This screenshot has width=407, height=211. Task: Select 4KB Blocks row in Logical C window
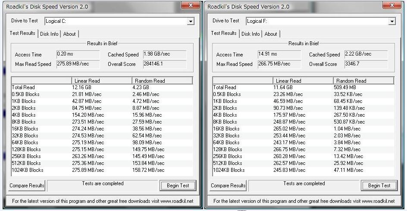click(102, 115)
